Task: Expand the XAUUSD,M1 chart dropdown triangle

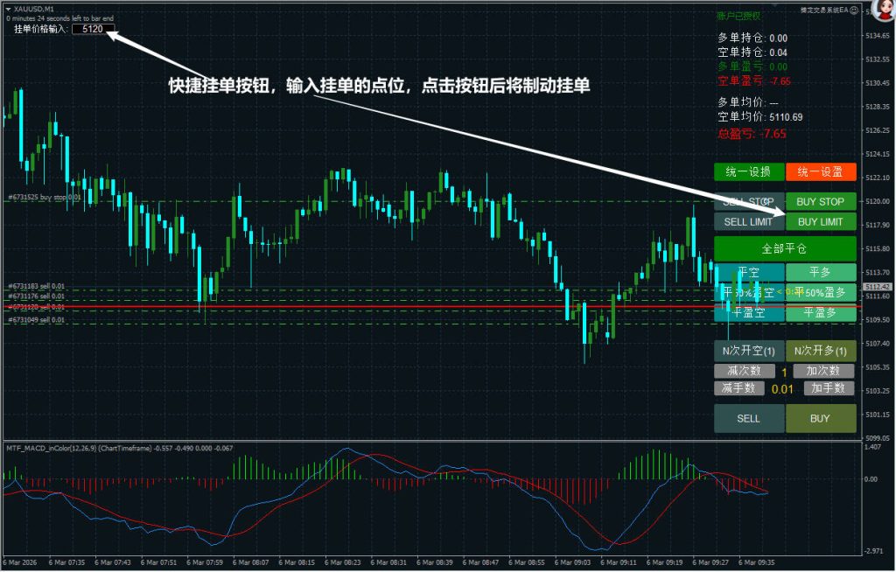Action: click(8, 9)
